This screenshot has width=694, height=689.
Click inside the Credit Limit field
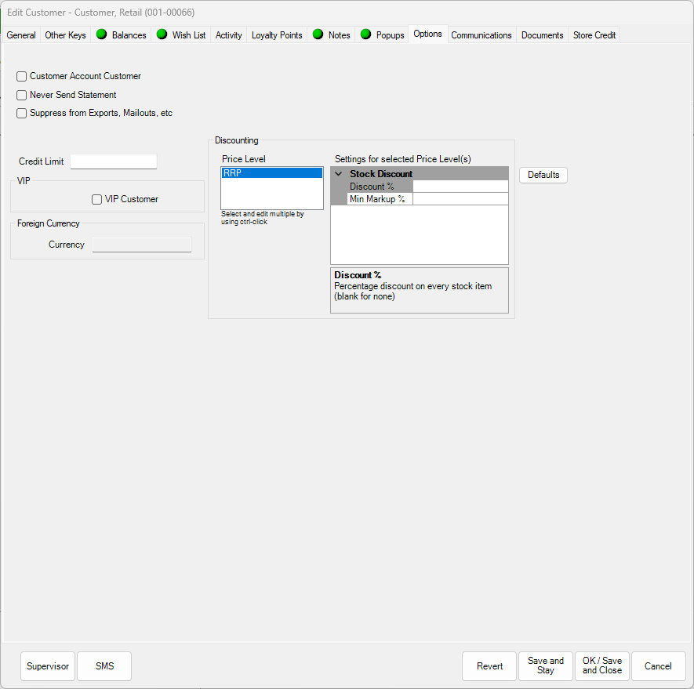(113, 161)
